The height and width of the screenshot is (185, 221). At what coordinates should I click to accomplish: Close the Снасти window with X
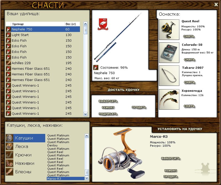click(x=216, y=5)
